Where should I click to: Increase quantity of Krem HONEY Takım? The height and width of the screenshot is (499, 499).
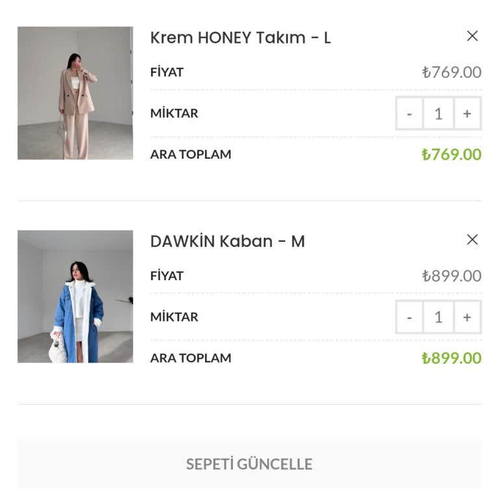[467, 114]
